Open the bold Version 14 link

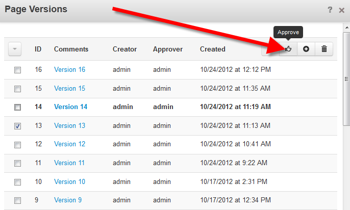pyautogui.click(x=70, y=107)
